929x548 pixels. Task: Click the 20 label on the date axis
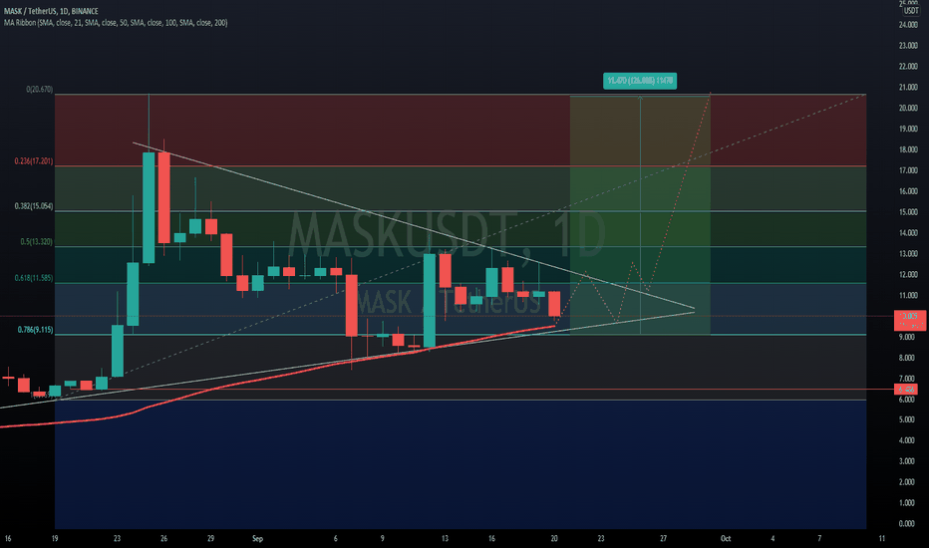(554, 538)
